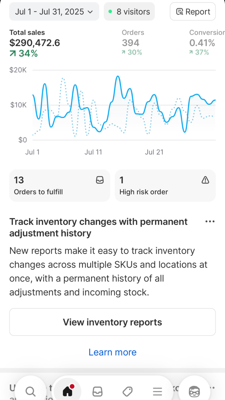
Task: Expand the Jul 1 - Jul 31, 2025 date picker
Action: tap(54, 12)
